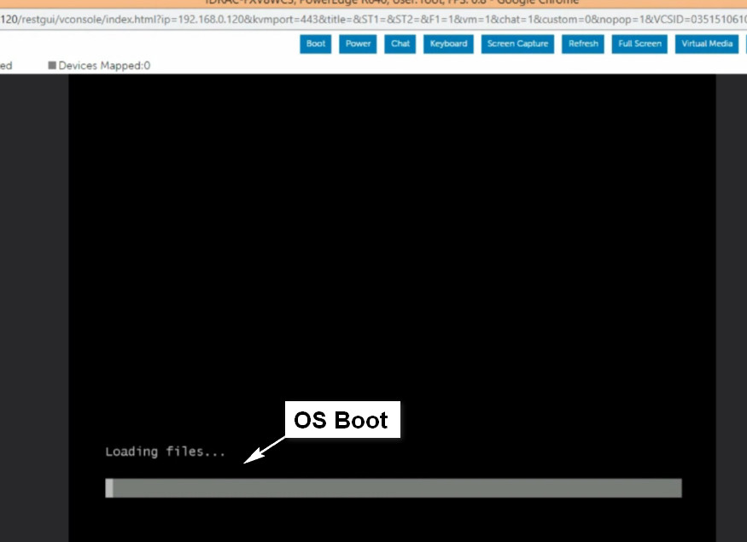The width and height of the screenshot is (747, 542).
Task: Click the Devices Mapped:0 status text
Action: [x=104, y=65]
